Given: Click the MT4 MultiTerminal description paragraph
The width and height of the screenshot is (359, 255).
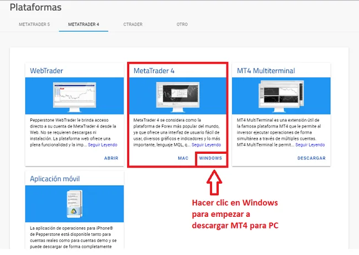Looking at the screenshot, I should click(x=281, y=132).
